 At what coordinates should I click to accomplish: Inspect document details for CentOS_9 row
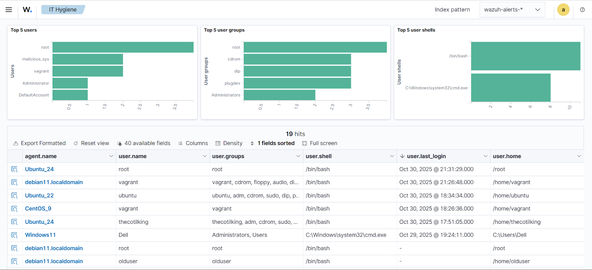pyautogui.click(x=14, y=209)
